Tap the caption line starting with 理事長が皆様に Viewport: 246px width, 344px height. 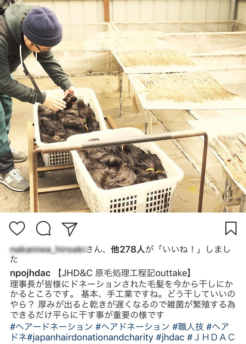[x=122, y=284]
